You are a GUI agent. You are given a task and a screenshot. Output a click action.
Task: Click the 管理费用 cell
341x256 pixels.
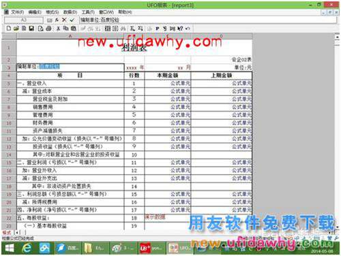(x=70, y=115)
